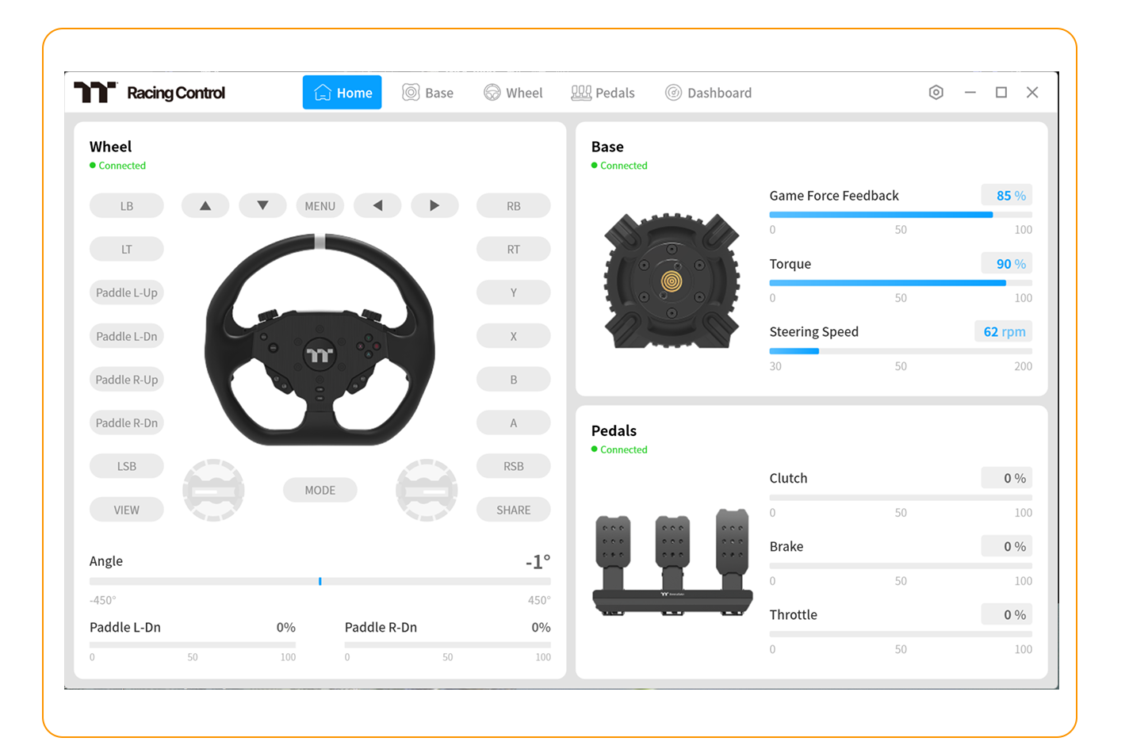Click the left thumbstick icon
1129x753 pixels.
coord(213,491)
